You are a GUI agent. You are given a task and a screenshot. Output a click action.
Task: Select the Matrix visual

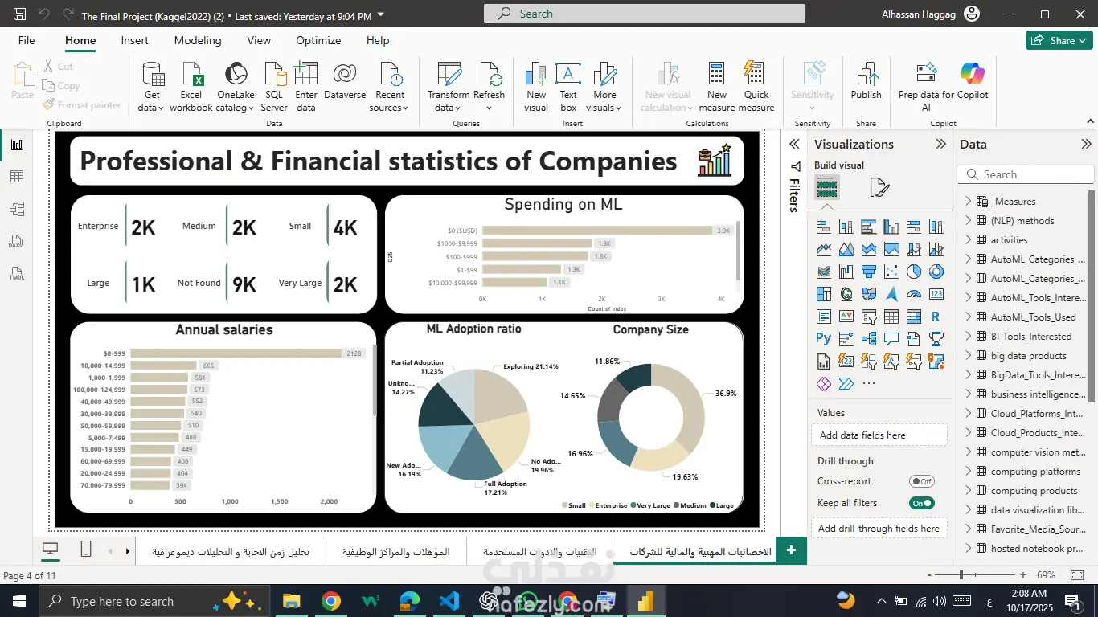914,317
